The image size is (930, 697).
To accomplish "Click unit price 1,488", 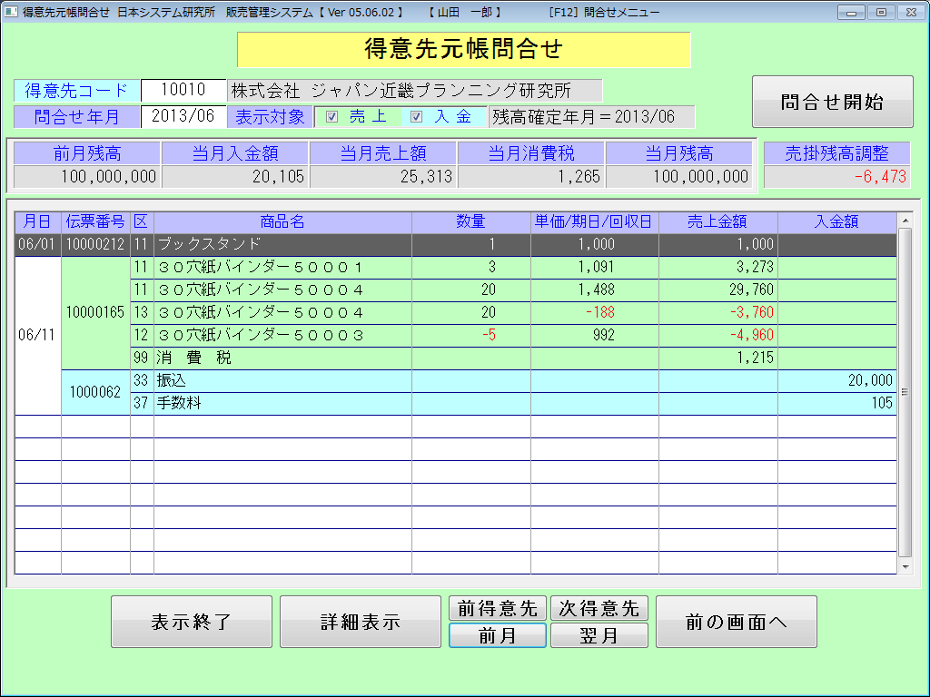I will pos(597,290).
